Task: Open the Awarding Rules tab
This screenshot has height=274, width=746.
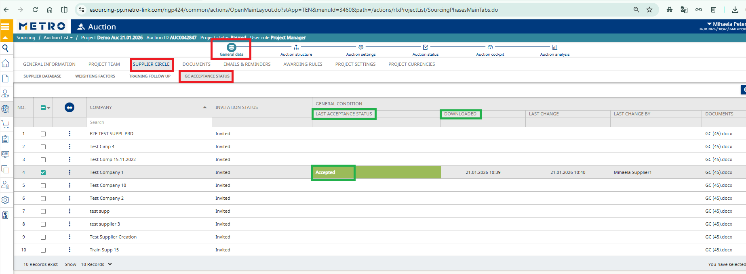Action: pos(303,64)
